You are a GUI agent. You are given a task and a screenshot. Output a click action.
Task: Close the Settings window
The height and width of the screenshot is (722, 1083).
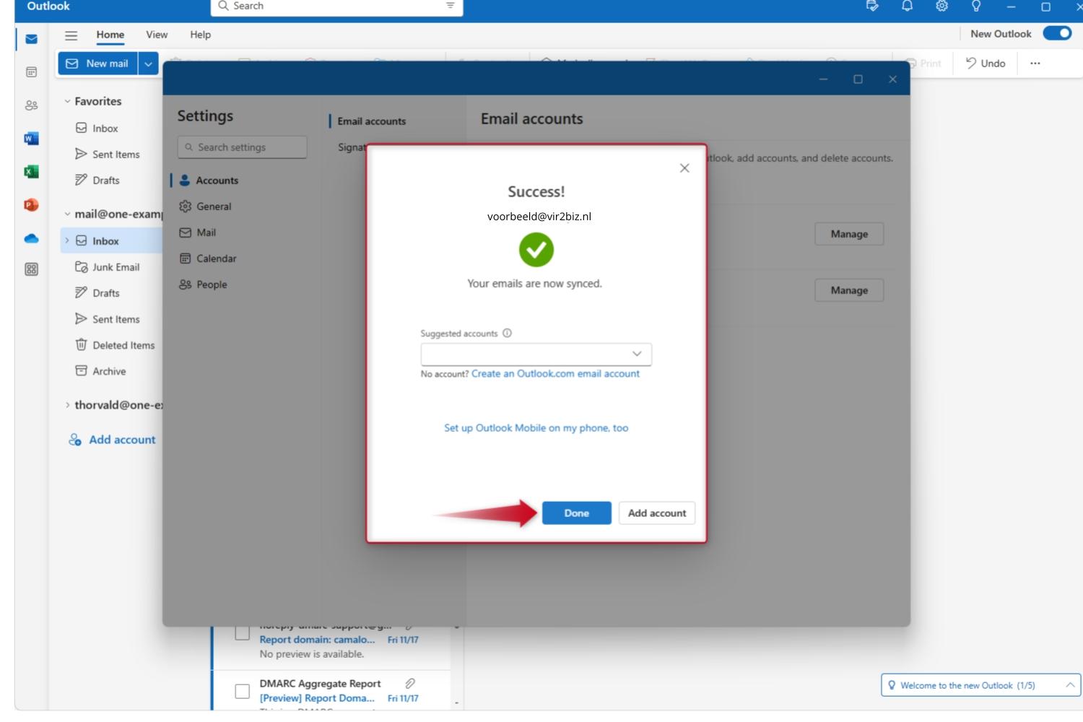point(892,79)
